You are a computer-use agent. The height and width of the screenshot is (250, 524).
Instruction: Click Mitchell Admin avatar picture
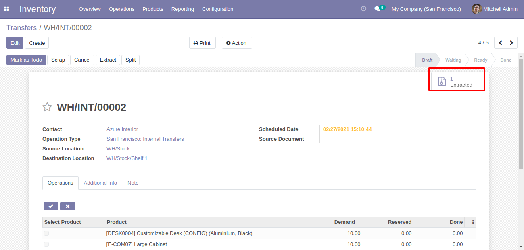[477, 9]
